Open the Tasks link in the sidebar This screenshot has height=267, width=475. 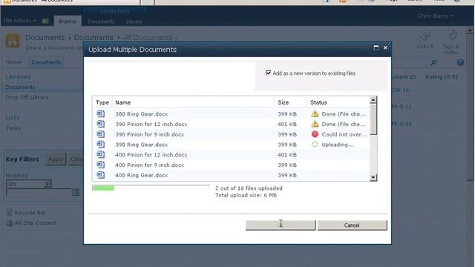[13, 128]
